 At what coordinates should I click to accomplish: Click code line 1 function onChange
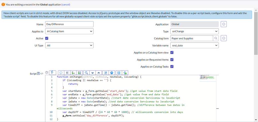99,77
